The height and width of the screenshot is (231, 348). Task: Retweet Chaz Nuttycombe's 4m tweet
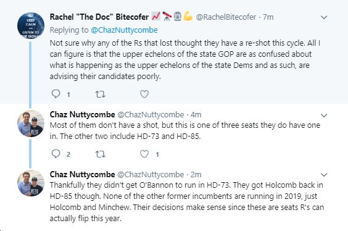101,154
